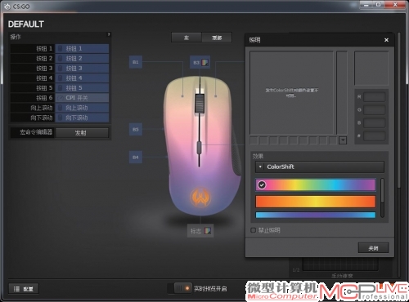Select the rainbow ColorShift gradient with checkmark

[316, 185]
